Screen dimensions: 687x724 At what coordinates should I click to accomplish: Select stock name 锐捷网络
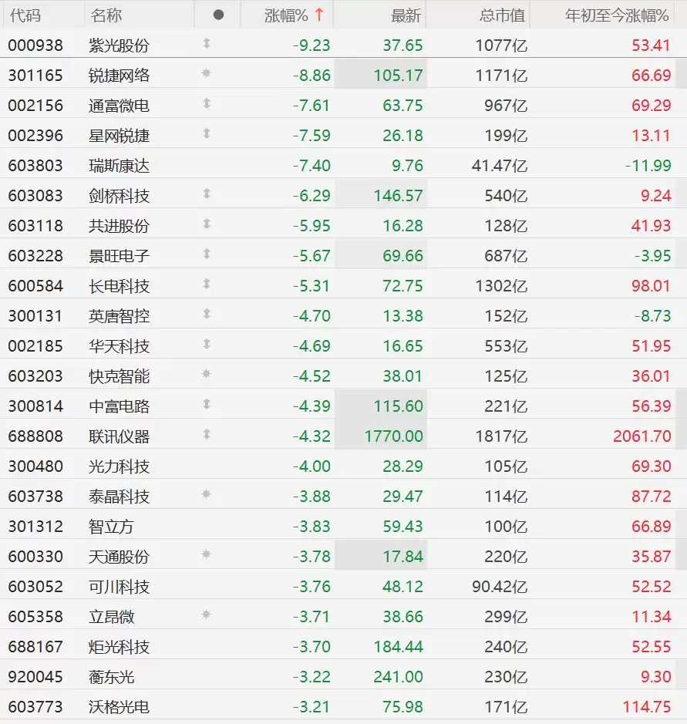click(119, 76)
